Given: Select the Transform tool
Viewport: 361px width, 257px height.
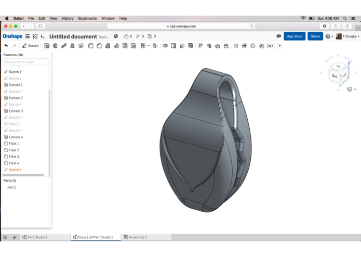Looking at the screenshot, I should pos(182,46).
